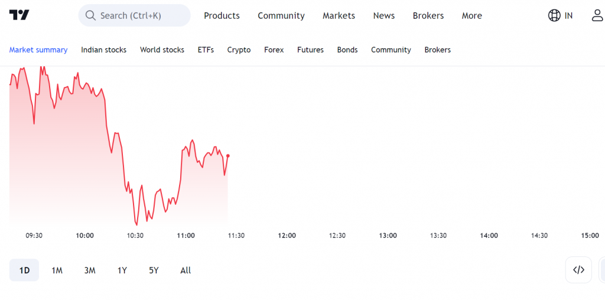The height and width of the screenshot is (300, 605).
Task: Switch chart range to 5Y
Action: [154, 270]
